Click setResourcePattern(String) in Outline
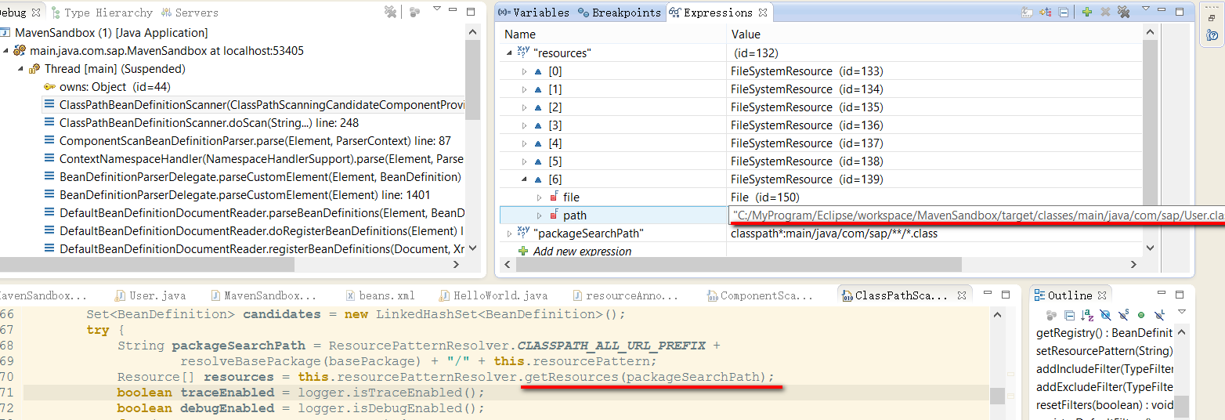 1104,351
